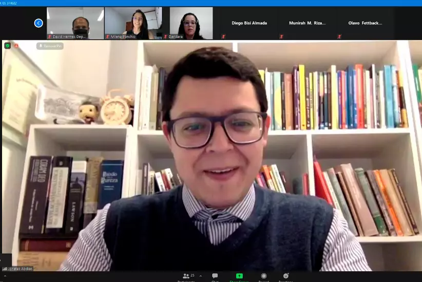Viewport: 422px width, 282px height.
Task: Click the green encryption shield icon
Action: pos(8,46)
